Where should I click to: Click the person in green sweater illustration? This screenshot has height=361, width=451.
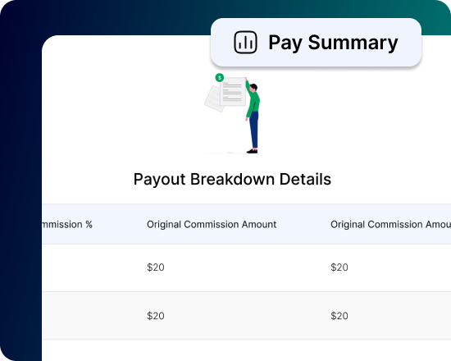point(253,115)
